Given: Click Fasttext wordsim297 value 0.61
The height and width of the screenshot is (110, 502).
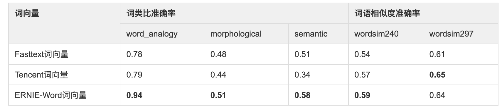Looking at the screenshot, I should pos(437,54).
